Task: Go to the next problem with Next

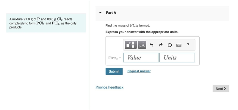Action: pyautogui.click(x=221, y=89)
